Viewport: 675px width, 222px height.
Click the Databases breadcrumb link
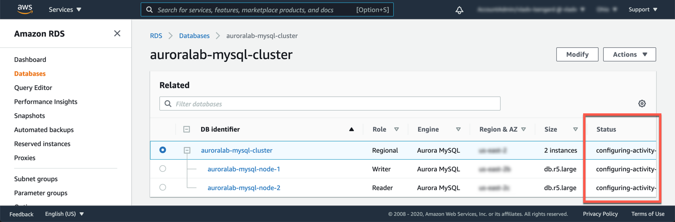pyautogui.click(x=195, y=36)
